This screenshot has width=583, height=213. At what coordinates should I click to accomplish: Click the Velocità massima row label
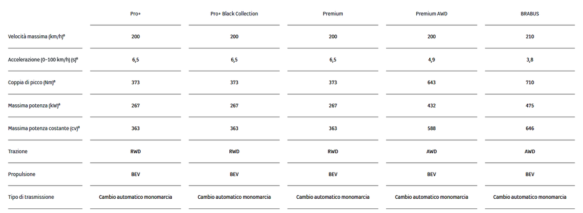37,37
